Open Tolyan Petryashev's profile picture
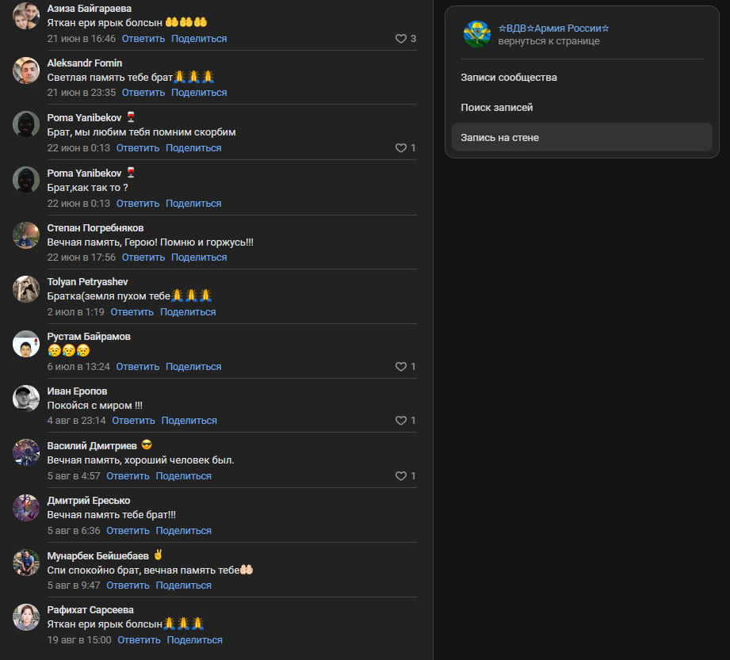 (x=26, y=289)
